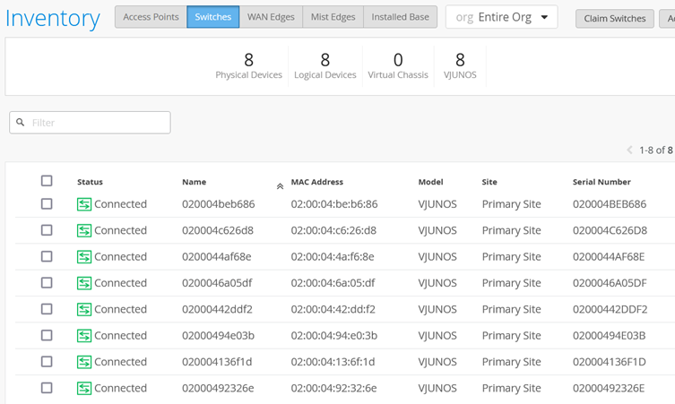Image resolution: width=675 pixels, height=404 pixels.
Task: Click the Connected status icon for 0200044af68e
Action: (x=84, y=257)
